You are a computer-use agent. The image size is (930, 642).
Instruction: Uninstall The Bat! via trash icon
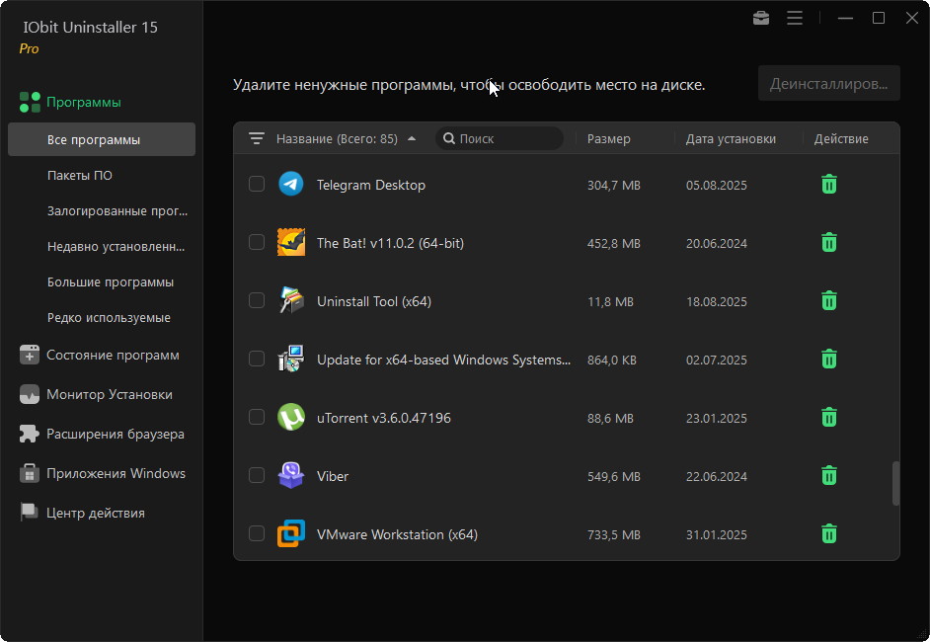(829, 243)
